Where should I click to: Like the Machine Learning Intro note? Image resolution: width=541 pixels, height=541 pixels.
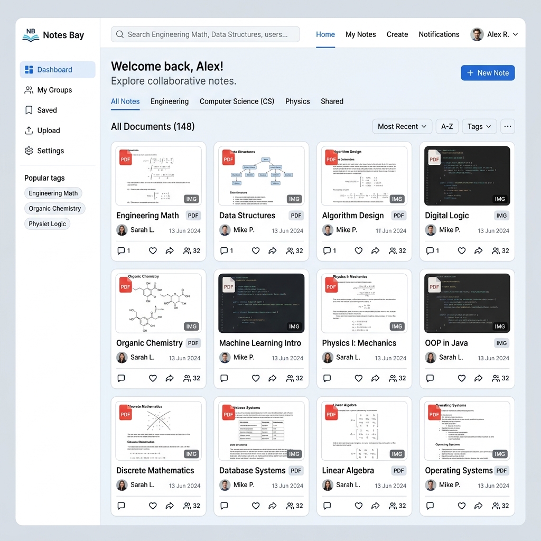pyautogui.click(x=256, y=378)
